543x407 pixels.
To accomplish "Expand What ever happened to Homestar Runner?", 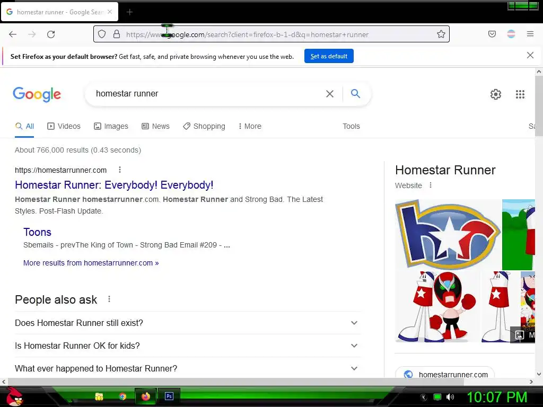I will 188,369.
